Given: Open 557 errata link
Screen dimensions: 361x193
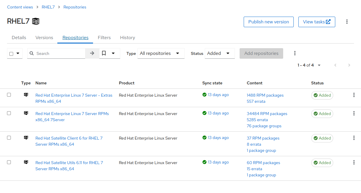Looking at the screenshot, I should coord(256,101).
